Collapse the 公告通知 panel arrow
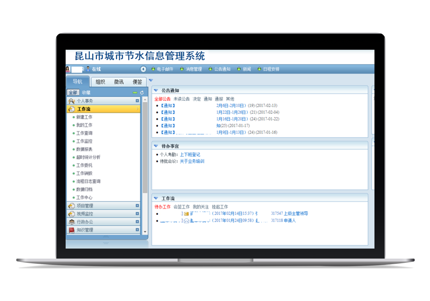The height and width of the screenshot is (301, 430). [x=156, y=90]
